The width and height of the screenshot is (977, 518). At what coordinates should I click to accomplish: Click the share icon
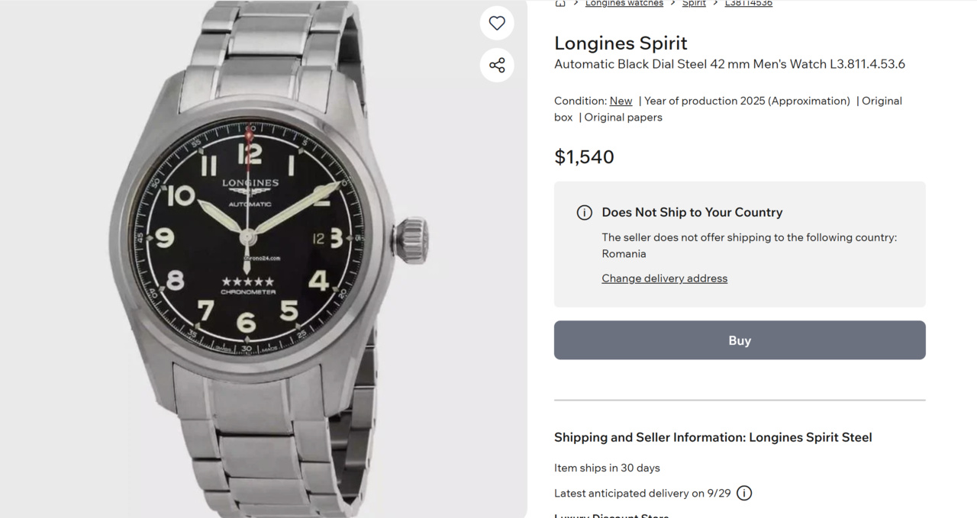click(x=497, y=65)
